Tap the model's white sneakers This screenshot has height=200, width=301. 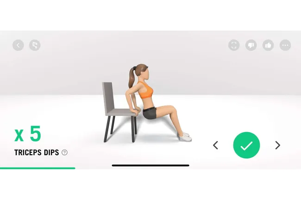pos(185,137)
